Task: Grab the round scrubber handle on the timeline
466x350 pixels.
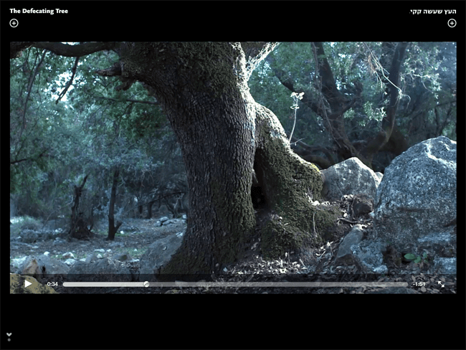Action: pos(146,284)
